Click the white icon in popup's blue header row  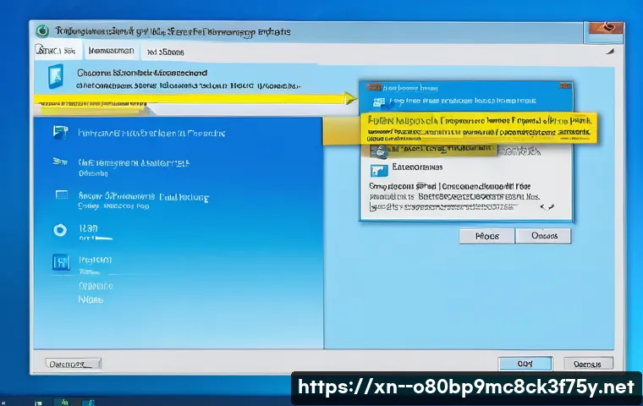378,101
